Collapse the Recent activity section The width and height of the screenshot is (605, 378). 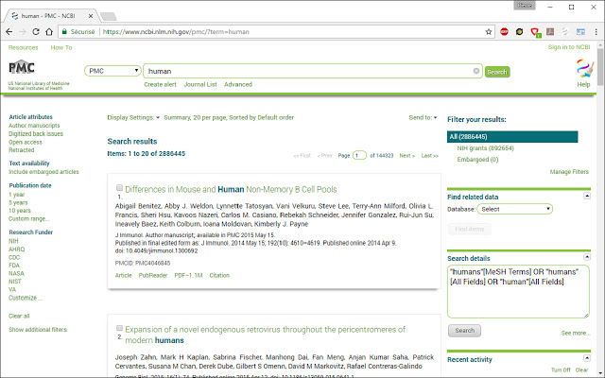(x=587, y=358)
